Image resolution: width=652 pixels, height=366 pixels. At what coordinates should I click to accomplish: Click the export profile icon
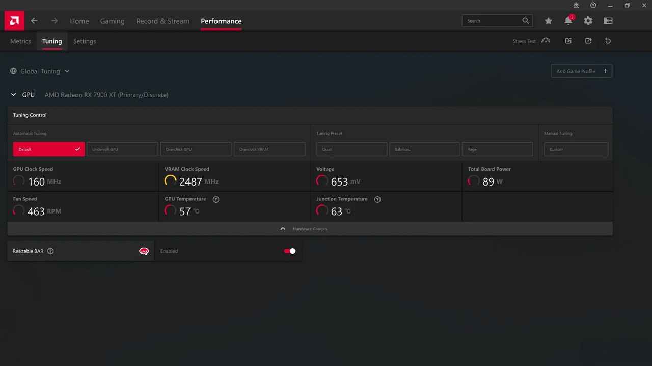tap(588, 41)
